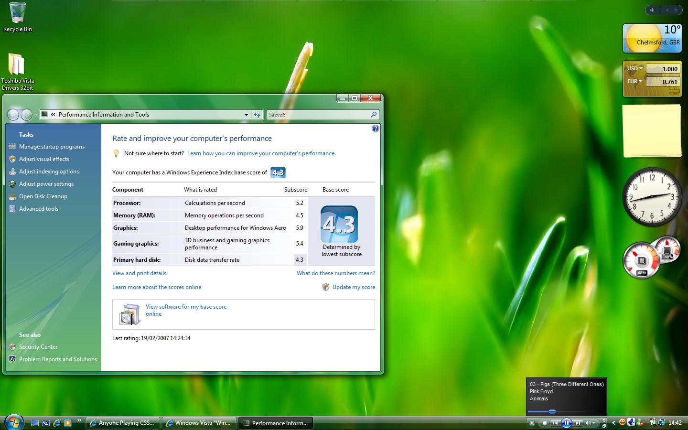Open Adjust power settings task
The height and width of the screenshot is (430, 688).
(46, 184)
